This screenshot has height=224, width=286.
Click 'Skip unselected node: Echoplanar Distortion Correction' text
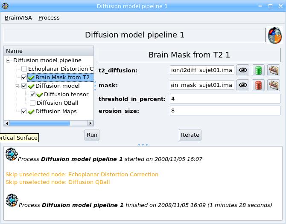click(82, 175)
